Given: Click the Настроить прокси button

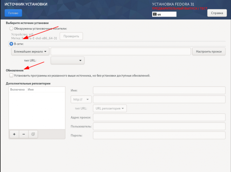Looking at the screenshot, I should point(209,52).
